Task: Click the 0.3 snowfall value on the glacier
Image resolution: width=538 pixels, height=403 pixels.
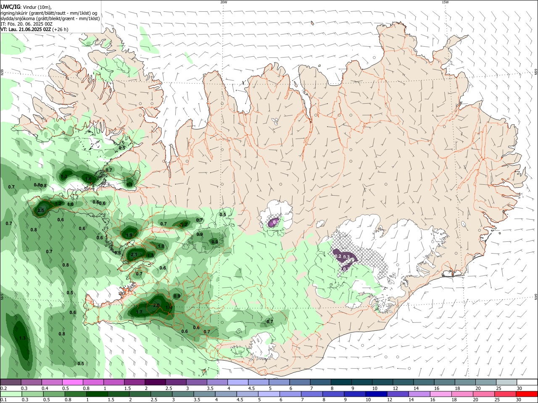Action: 346,257
